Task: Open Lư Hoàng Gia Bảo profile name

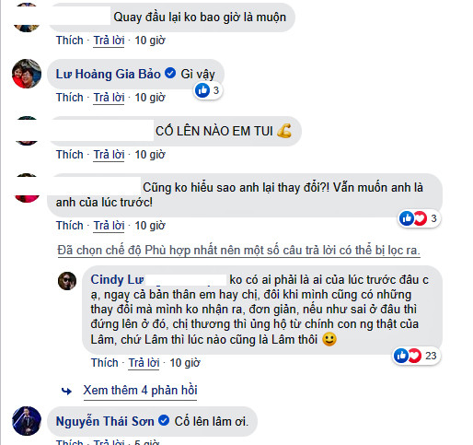Action: [109, 74]
